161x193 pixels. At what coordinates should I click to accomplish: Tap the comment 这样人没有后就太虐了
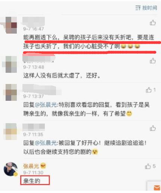point(62,75)
